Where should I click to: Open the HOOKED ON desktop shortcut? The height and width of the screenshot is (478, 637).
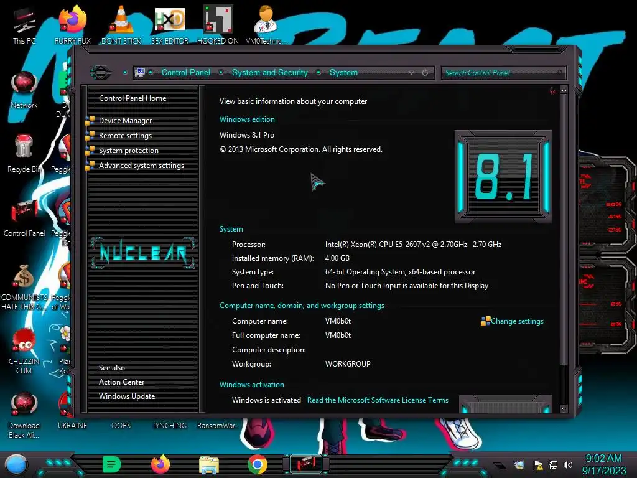tap(218, 25)
